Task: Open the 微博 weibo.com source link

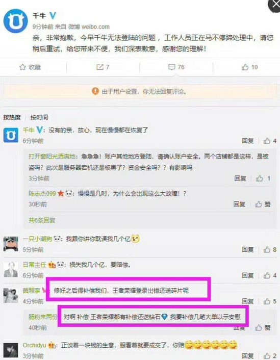Action: pyautogui.click(x=89, y=27)
